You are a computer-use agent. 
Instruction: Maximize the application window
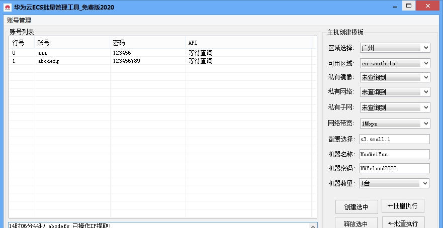pos(409,6)
